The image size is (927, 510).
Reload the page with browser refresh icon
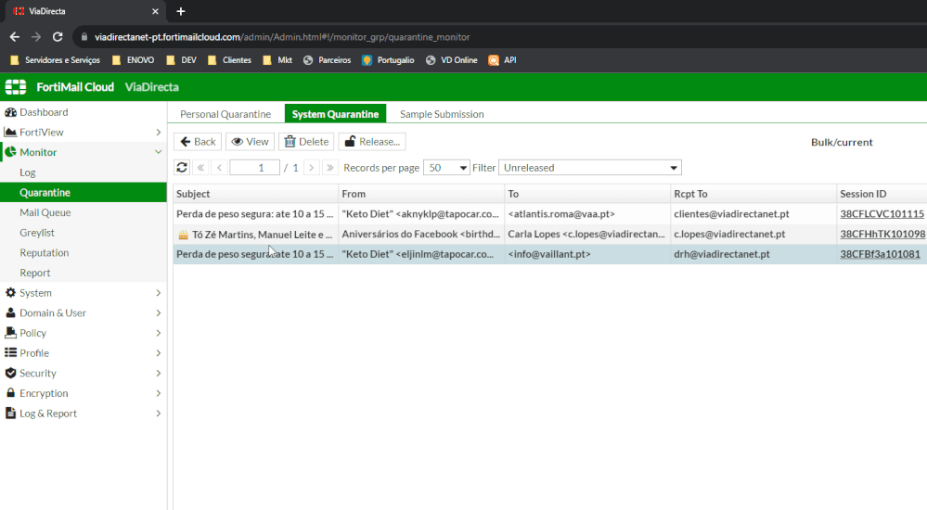[58, 37]
